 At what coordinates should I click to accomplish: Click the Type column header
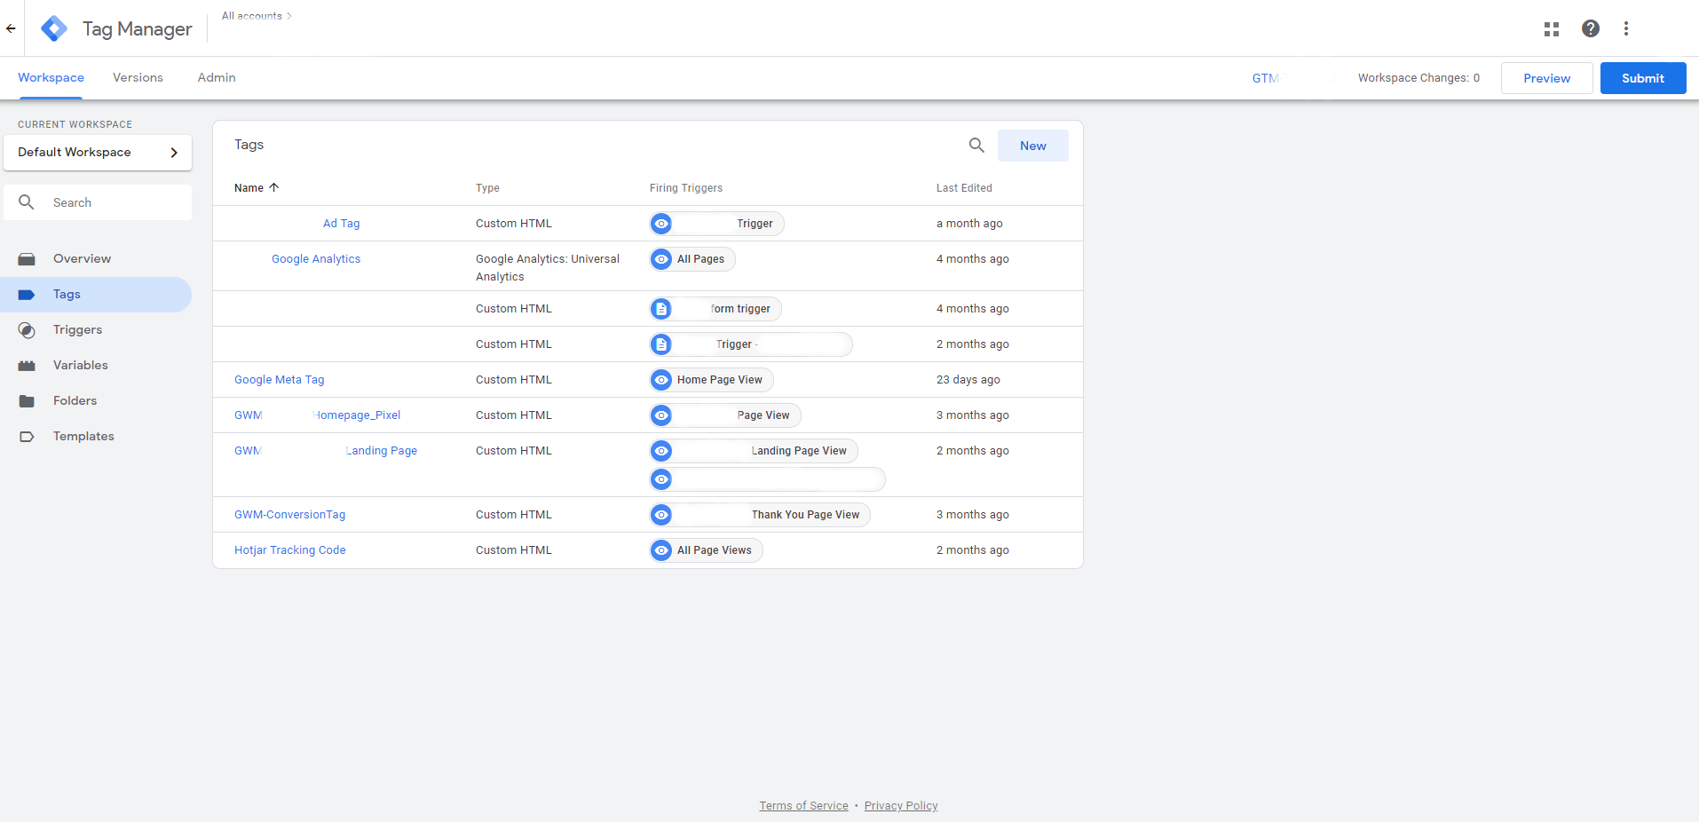click(x=487, y=188)
